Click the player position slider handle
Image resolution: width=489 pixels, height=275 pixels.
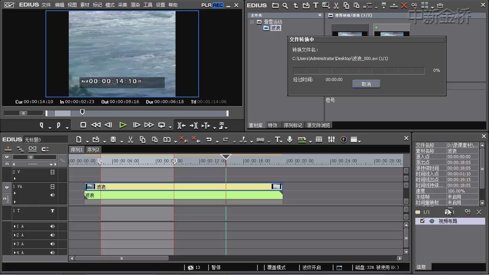[82, 112]
